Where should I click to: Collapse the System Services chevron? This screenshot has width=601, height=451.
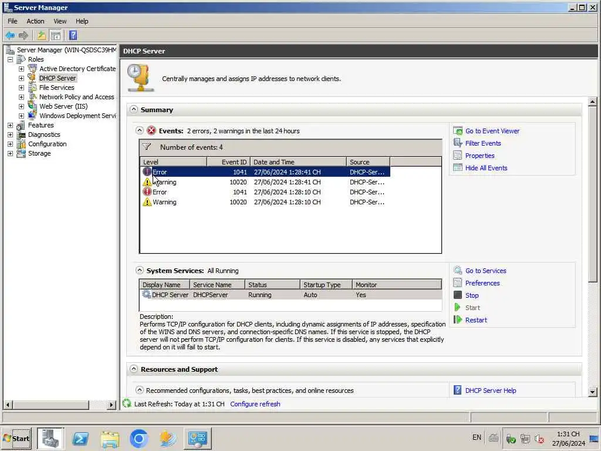[140, 270]
